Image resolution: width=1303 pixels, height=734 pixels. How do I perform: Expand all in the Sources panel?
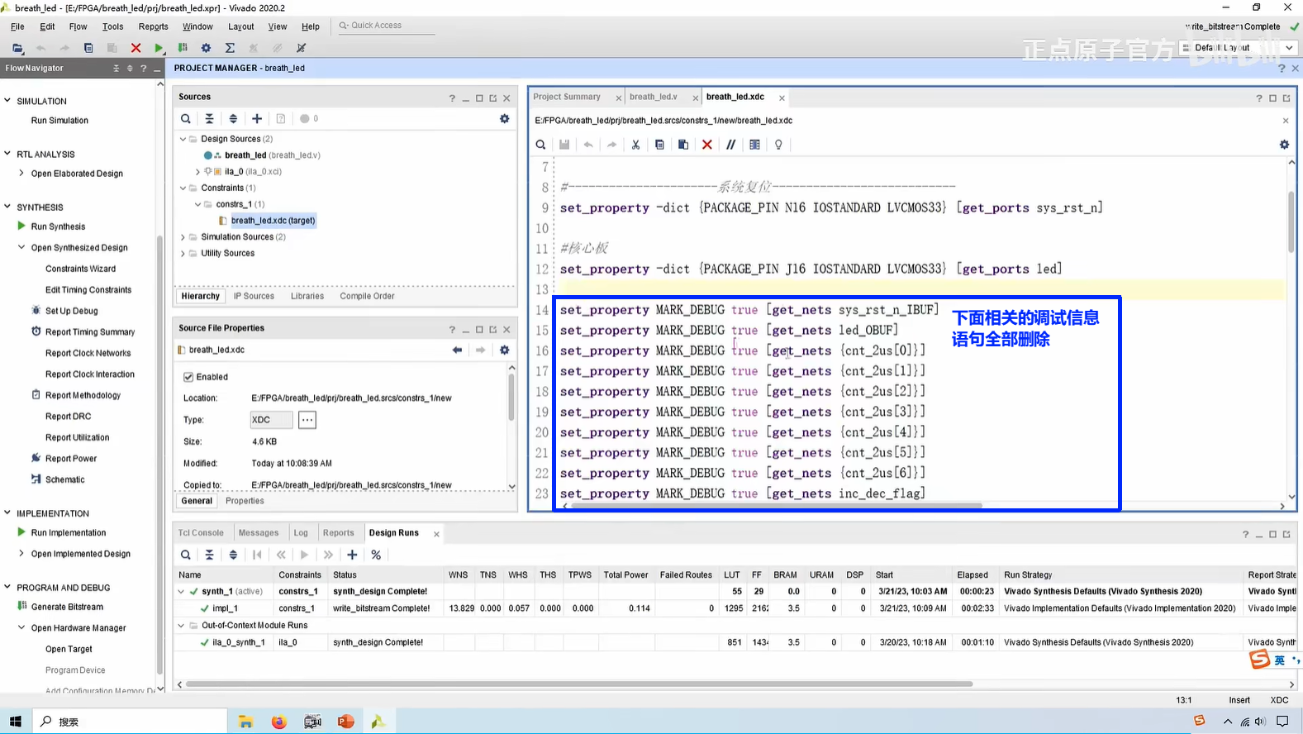coord(233,119)
